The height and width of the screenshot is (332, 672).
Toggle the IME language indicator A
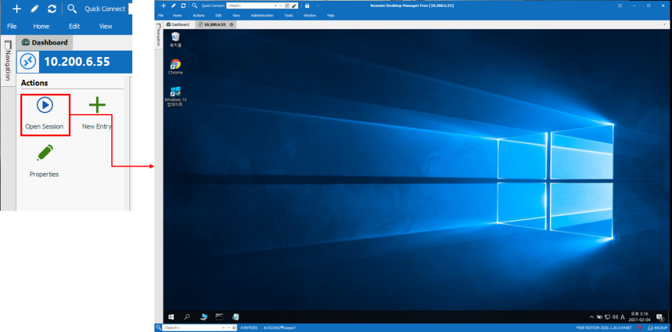click(x=623, y=317)
